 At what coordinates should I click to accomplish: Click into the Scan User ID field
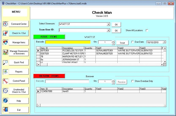83,30
